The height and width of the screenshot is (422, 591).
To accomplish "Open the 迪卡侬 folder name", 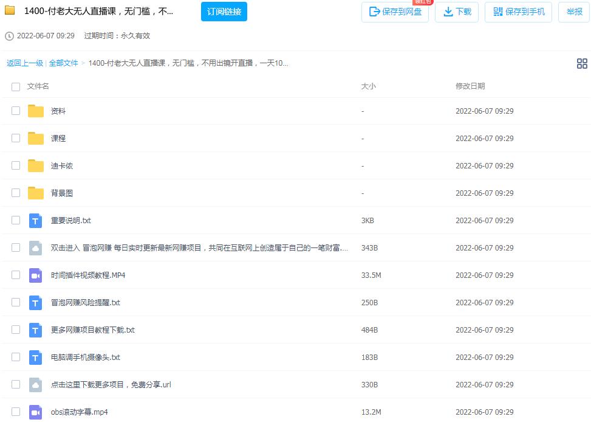I will 62,166.
